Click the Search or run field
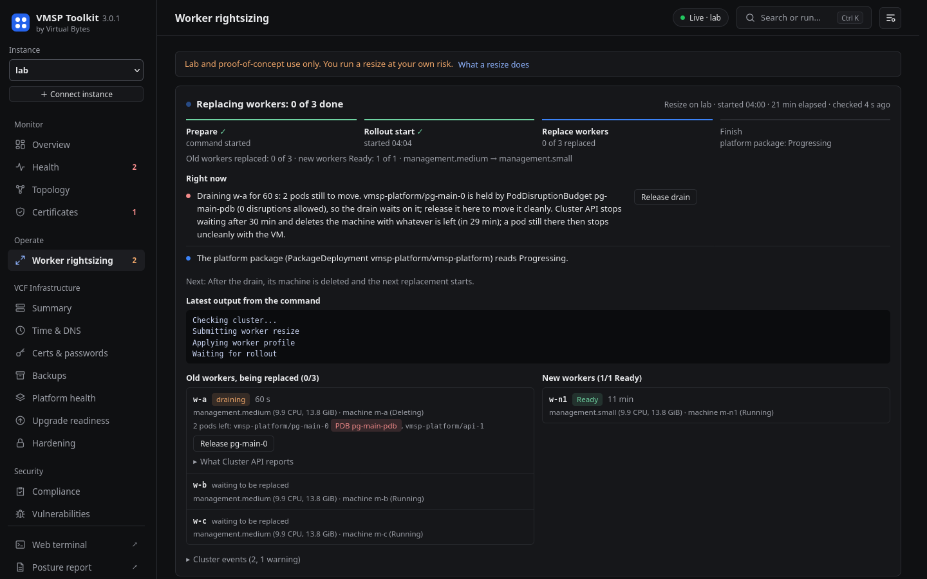Viewport: 927px width, 579px height. (x=804, y=18)
